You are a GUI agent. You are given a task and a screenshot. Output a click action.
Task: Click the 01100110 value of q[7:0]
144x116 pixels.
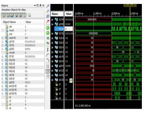tap(30, 42)
